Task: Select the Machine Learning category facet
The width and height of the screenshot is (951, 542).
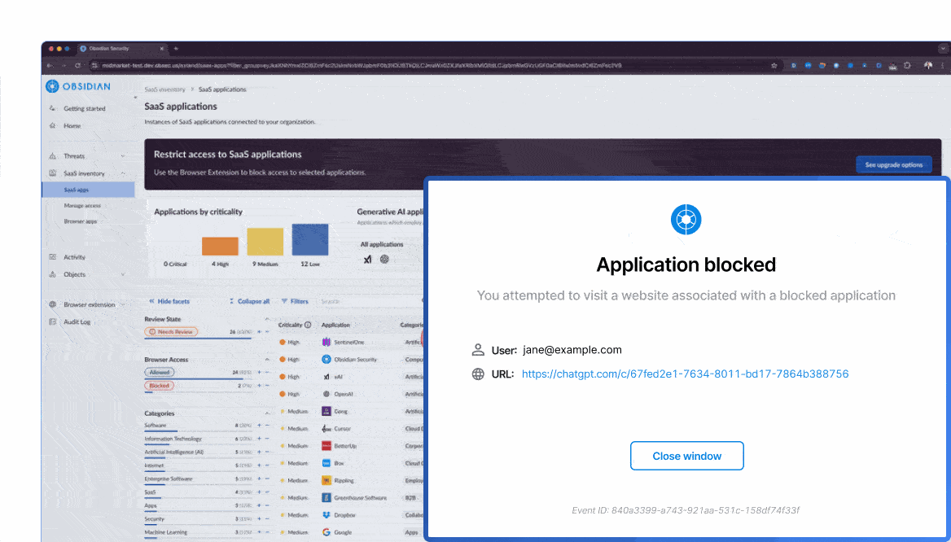Action: 165,532
